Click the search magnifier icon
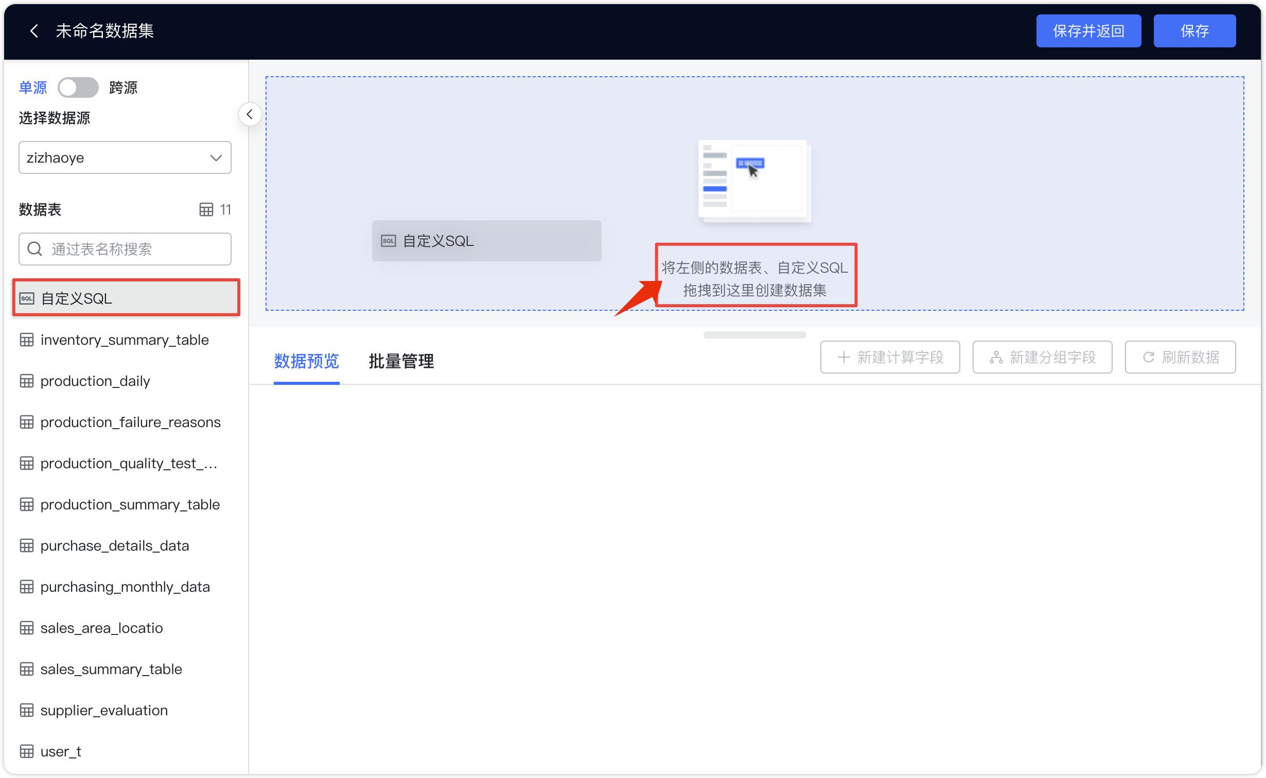The width and height of the screenshot is (1266, 778). [34, 249]
